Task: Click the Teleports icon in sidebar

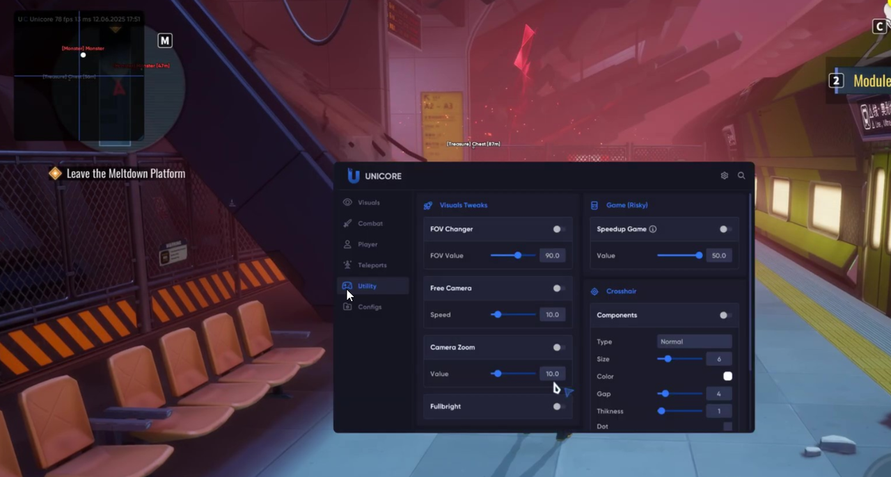Action: point(347,265)
